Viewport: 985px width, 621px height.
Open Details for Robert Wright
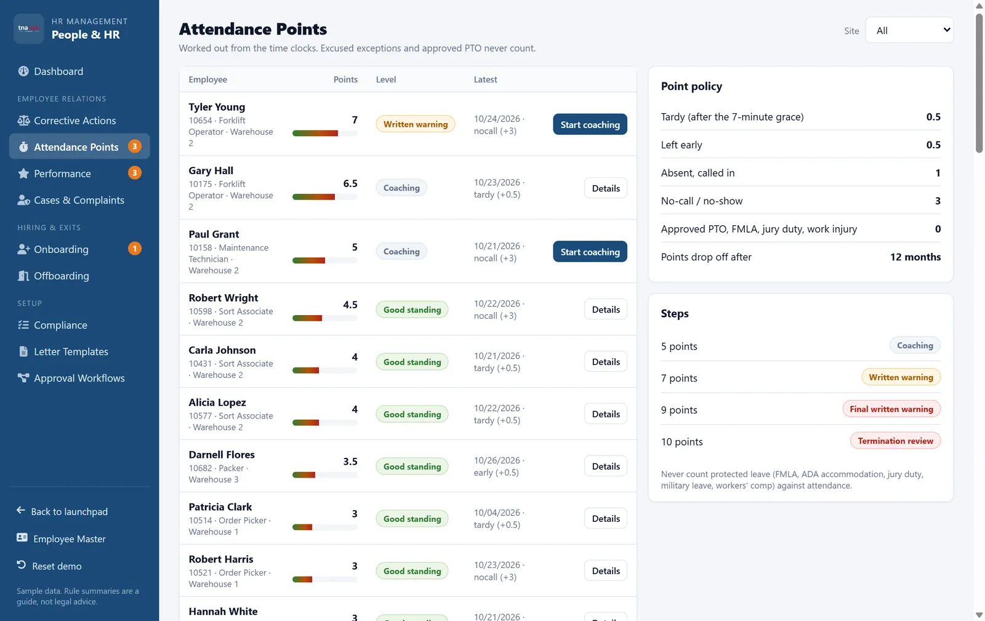tap(606, 310)
